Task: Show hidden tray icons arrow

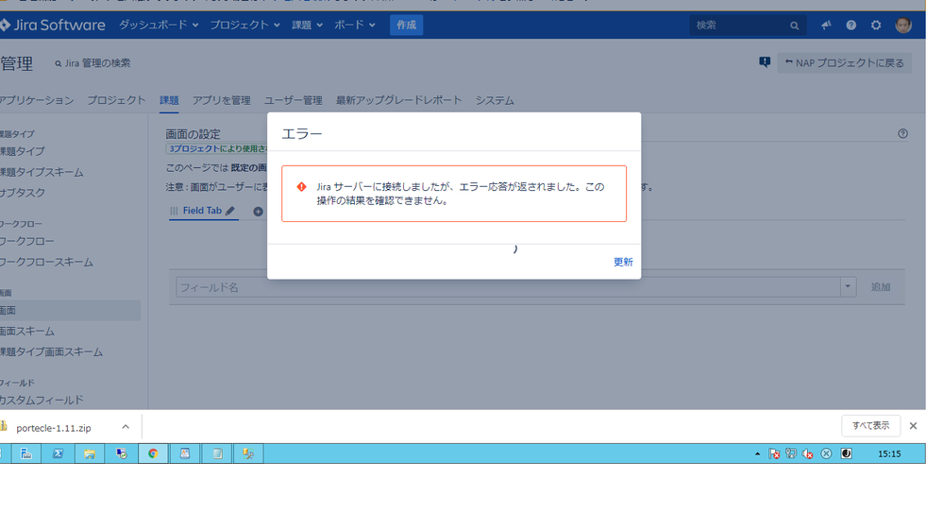Action: (x=757, y=454)
